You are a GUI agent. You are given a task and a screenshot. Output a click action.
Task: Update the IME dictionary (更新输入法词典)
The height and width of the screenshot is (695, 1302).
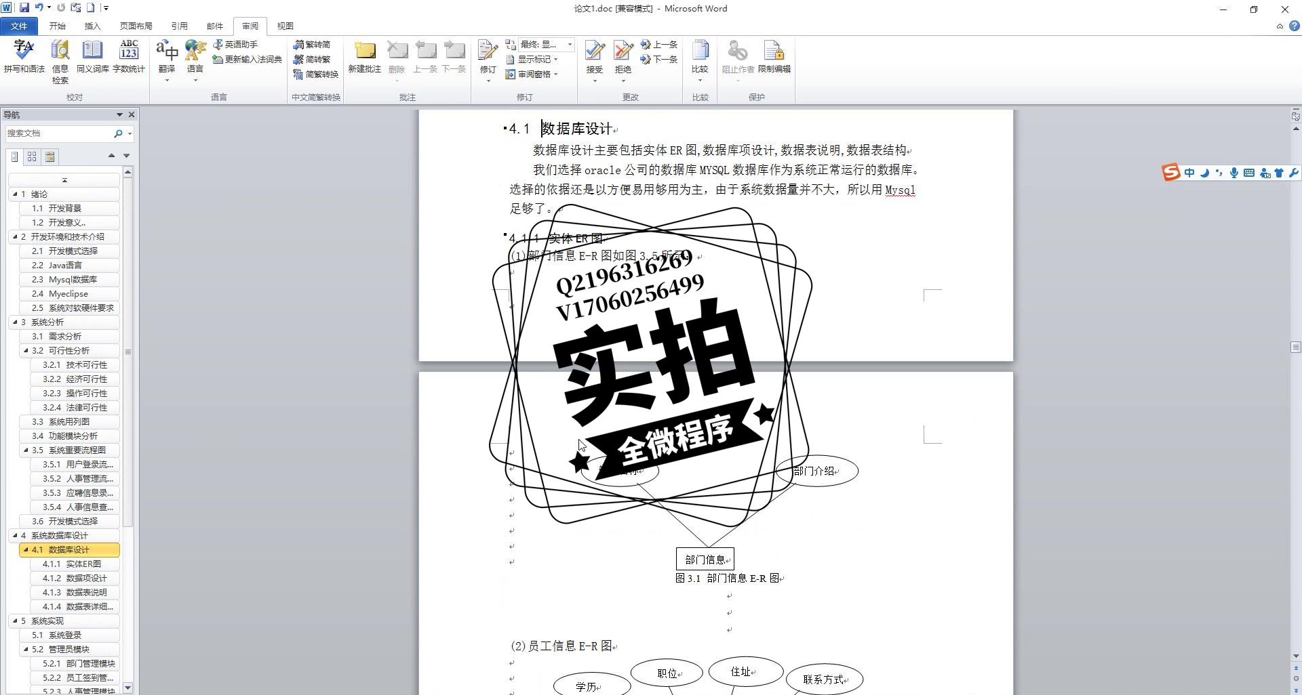248,59
